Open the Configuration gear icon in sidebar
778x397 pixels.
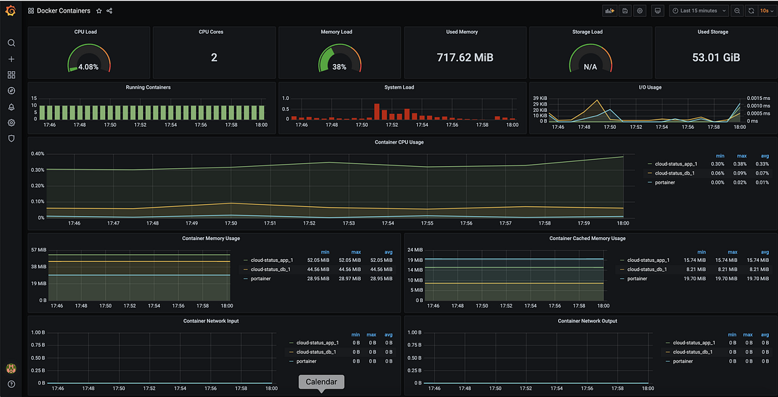(x=11, y=122)
